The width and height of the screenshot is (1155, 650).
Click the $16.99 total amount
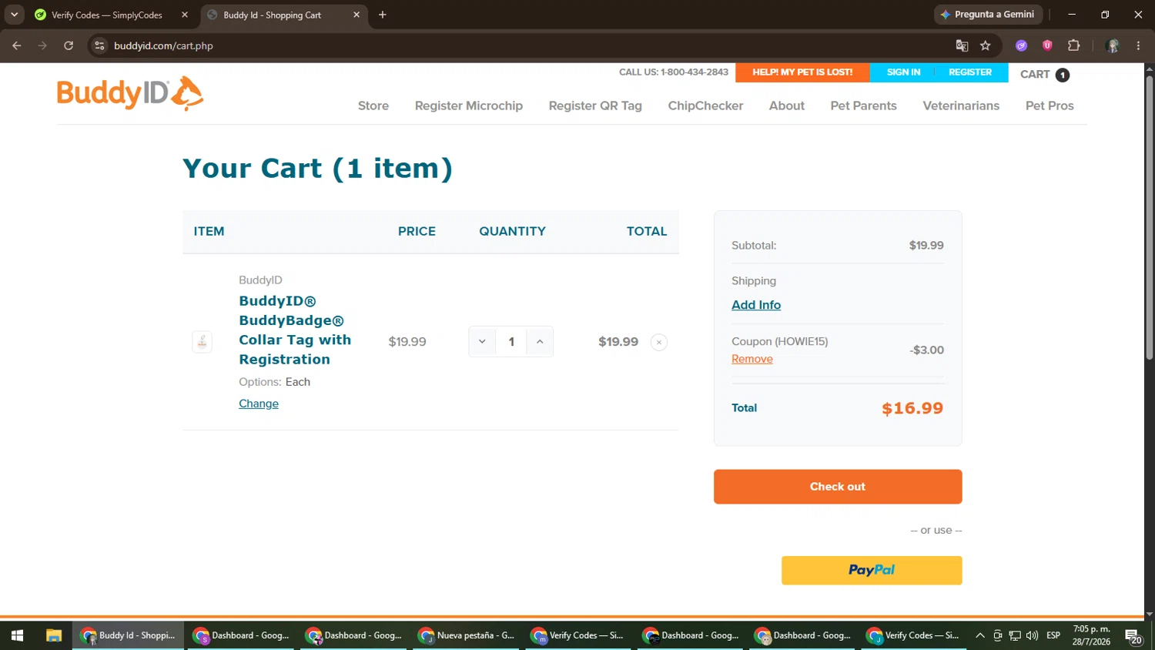pos(912,408)
